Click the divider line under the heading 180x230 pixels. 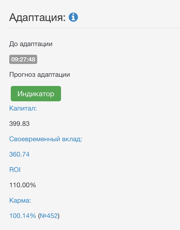pos(94,28)
